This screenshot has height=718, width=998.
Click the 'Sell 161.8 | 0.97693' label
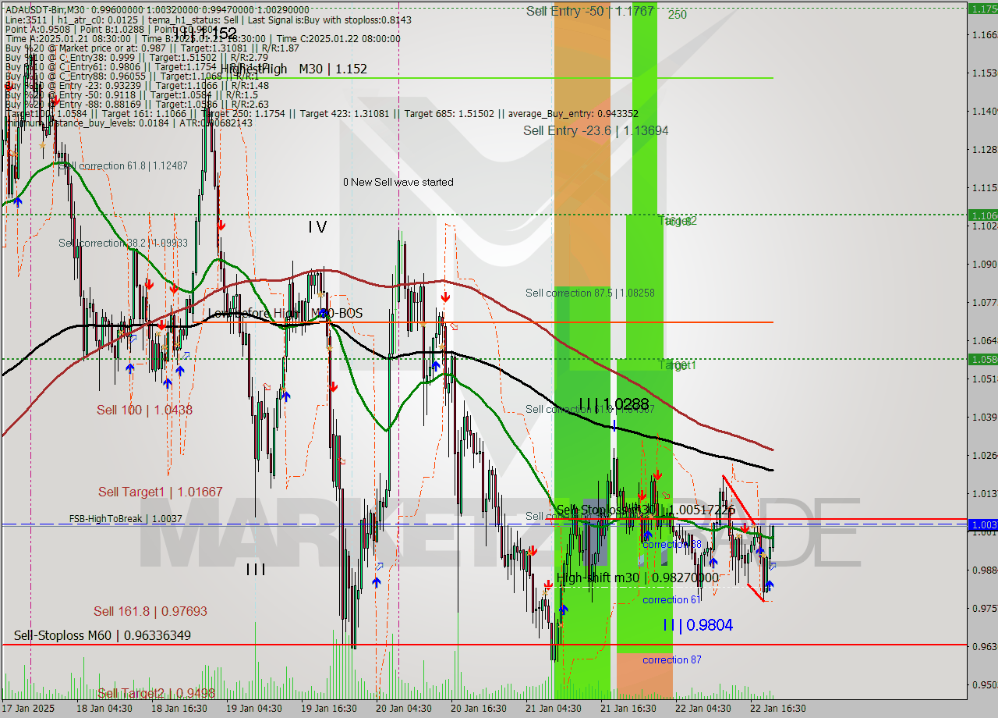click(x=150, y=611)
